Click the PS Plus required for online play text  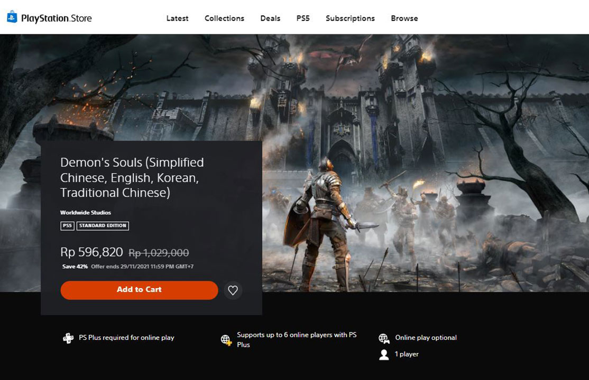(126, 338)
